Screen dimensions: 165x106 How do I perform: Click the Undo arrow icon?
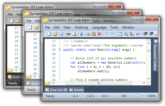tap(107, 34)
